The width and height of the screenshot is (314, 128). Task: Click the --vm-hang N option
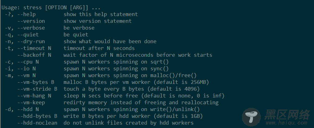pyautogui.click(x=34, y=96)
